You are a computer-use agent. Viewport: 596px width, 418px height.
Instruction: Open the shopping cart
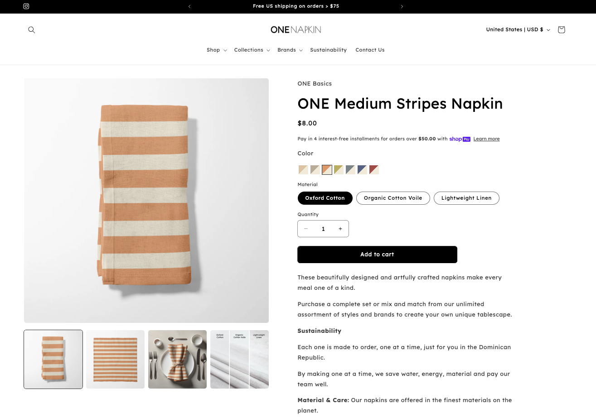pyautogui.click(x=561, y=30)
